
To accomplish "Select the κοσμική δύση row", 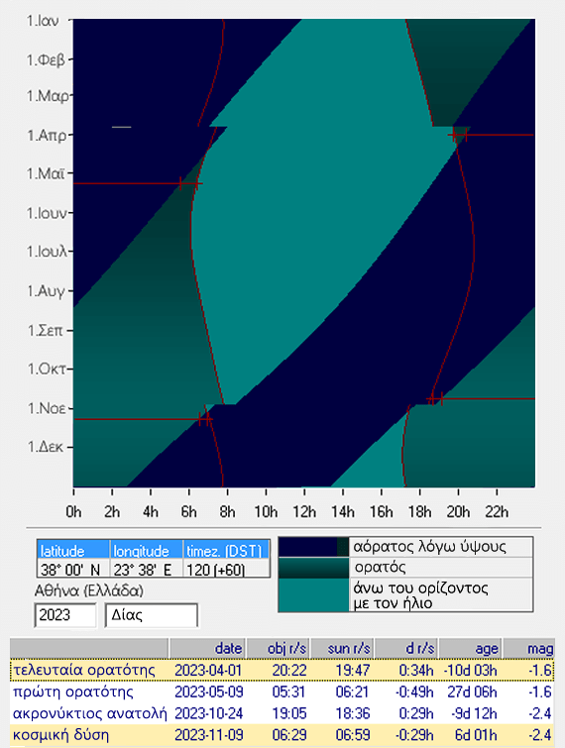I will 282,735.
